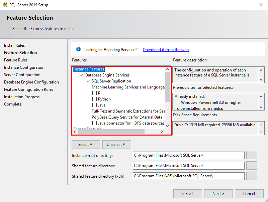Click the feature description text about instance features

coord(212,73)
